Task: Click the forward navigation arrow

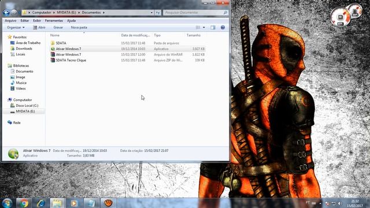Action: [14, 12]
